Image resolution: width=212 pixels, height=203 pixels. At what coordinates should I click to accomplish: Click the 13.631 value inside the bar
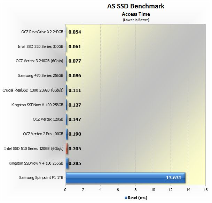tap(174, 178)
